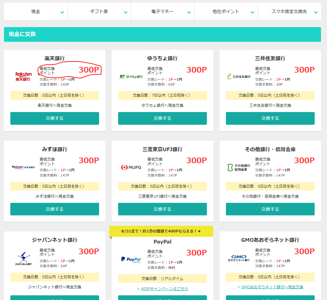
Task: Click the ジャパンネット銀行 card title
Action: coord(55,240)
